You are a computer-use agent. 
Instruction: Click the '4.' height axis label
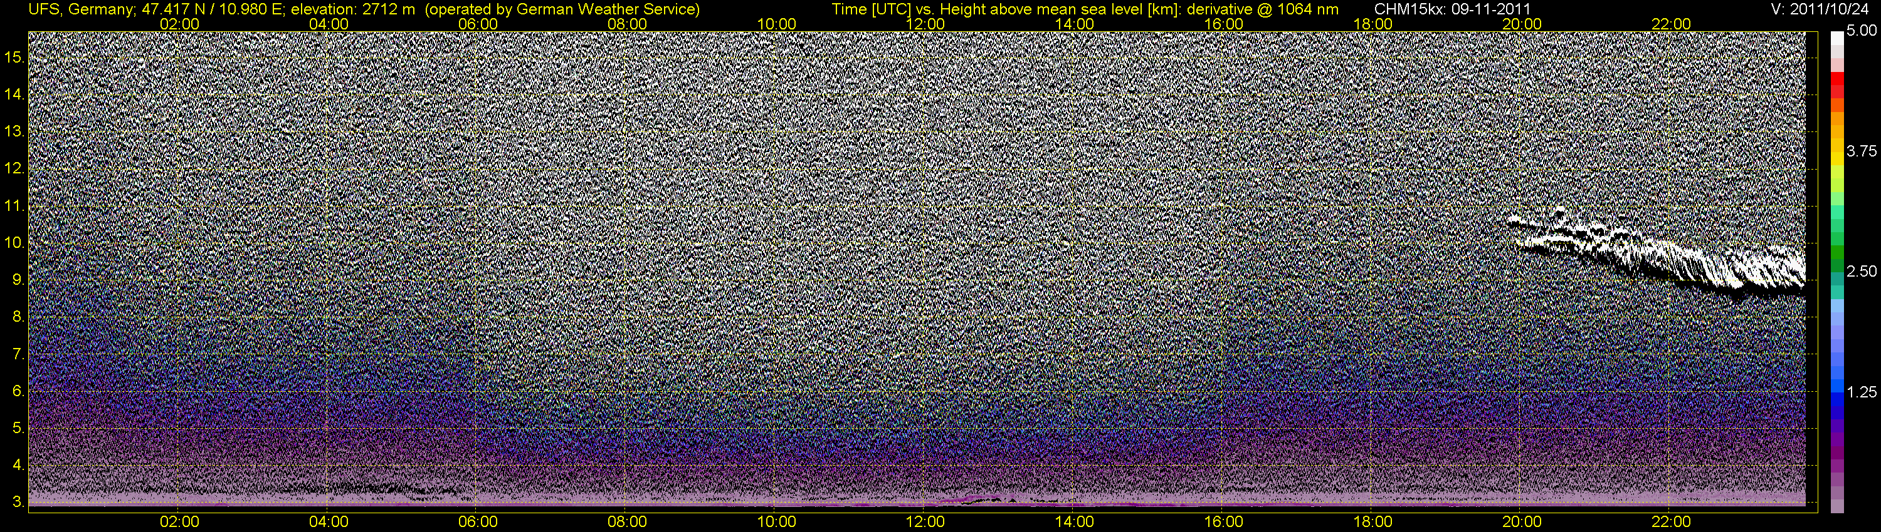coord(18,465)
